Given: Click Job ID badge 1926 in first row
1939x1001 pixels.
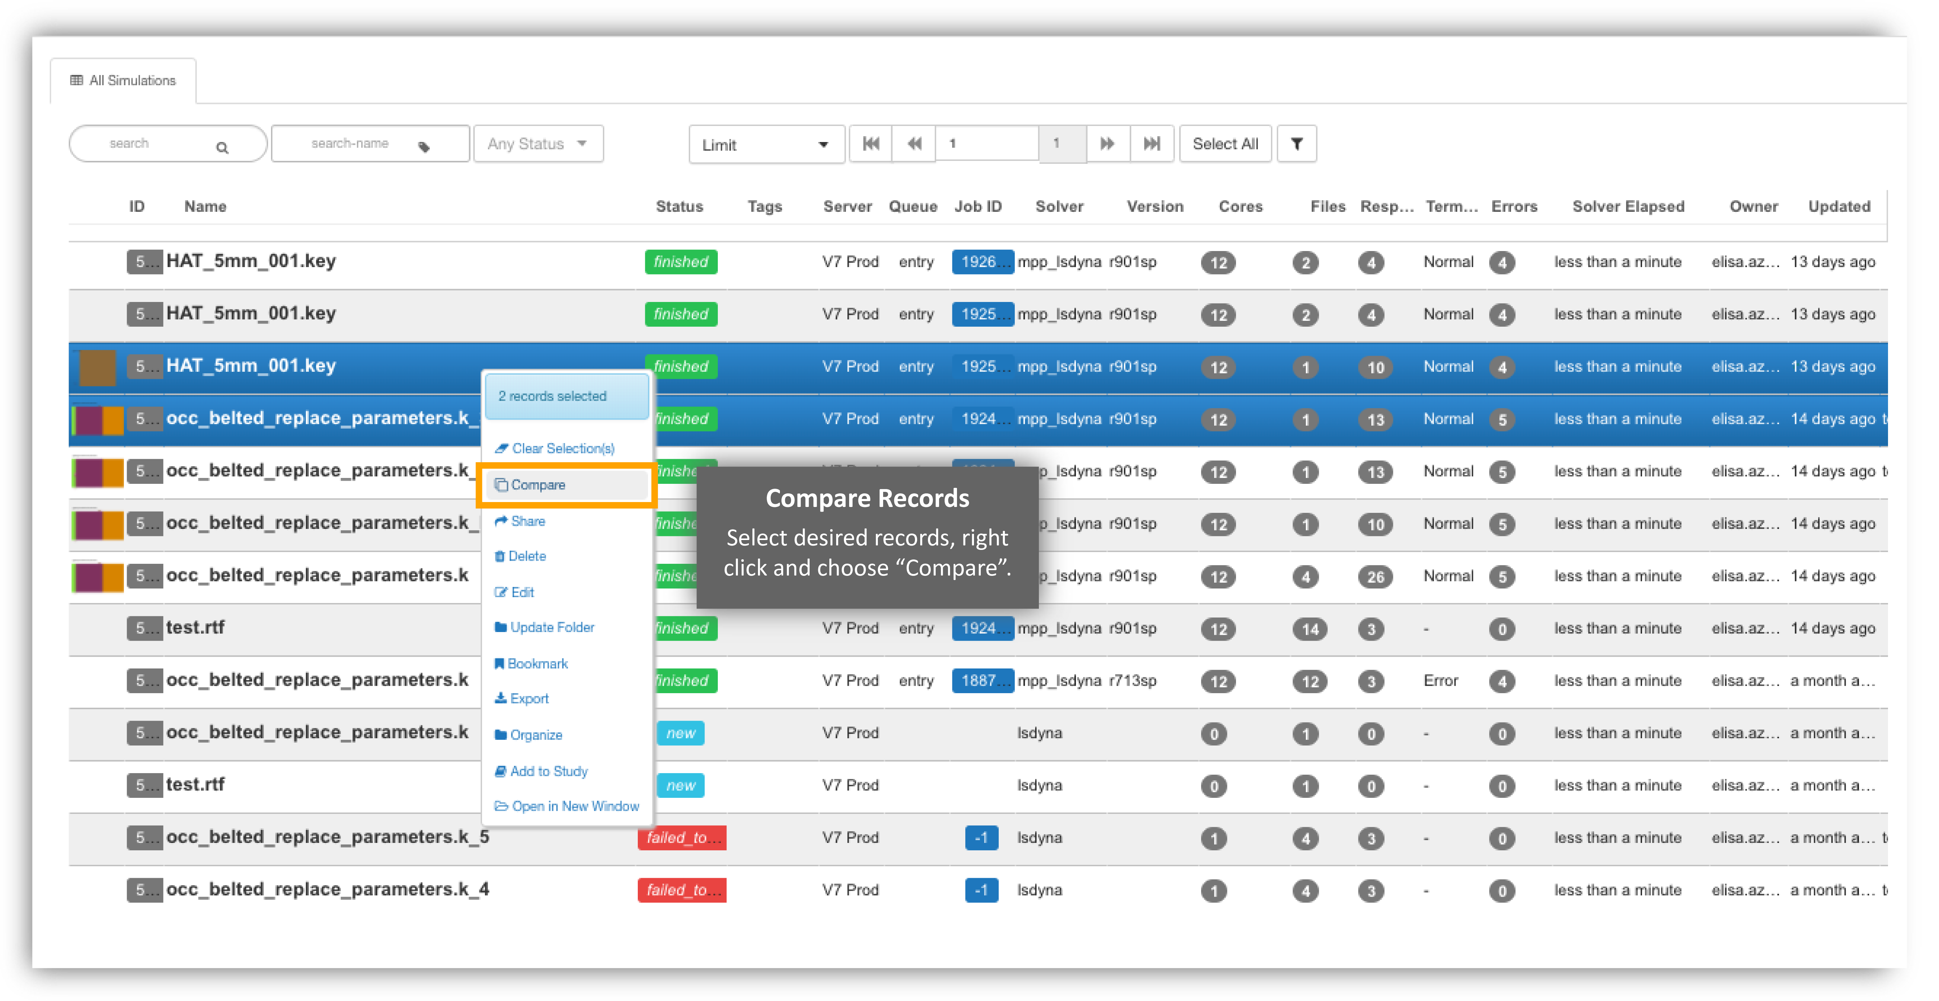Looking at the screenshot, I should point(982,262).
